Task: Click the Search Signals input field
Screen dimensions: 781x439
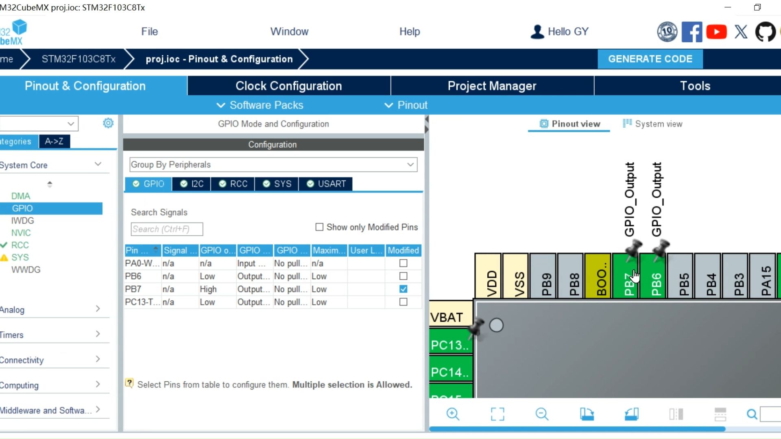Action: [167, 229]
